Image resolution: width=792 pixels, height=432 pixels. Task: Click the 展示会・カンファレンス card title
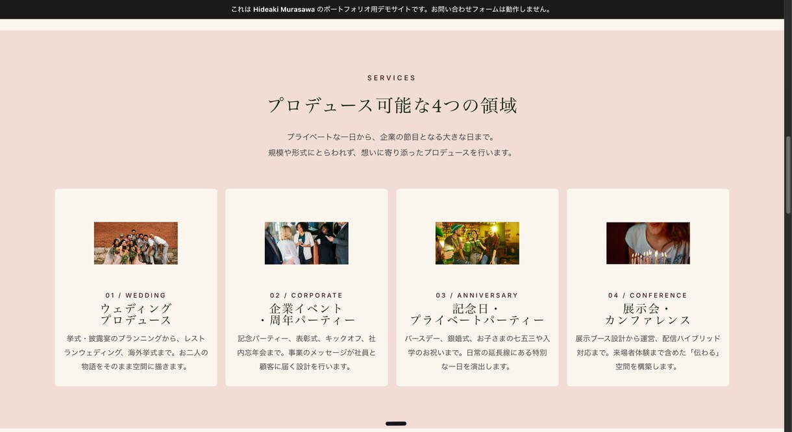pyautogui.click(x=648, y=314)
